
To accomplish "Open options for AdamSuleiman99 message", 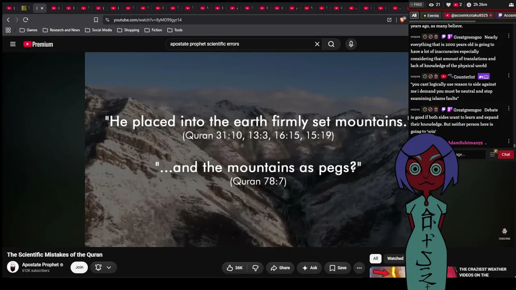I will (x=509, y=142).
